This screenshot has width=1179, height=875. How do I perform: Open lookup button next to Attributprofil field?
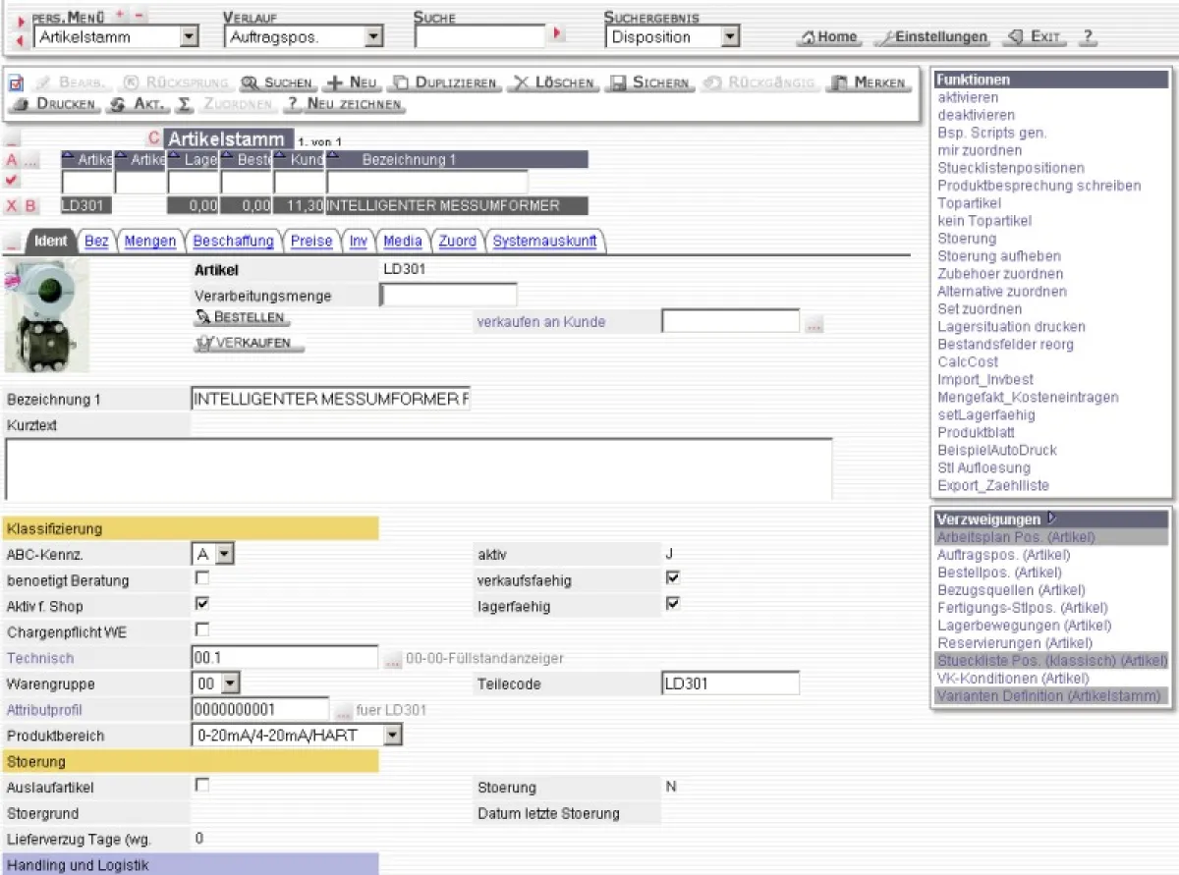click(x=343, y=710)
